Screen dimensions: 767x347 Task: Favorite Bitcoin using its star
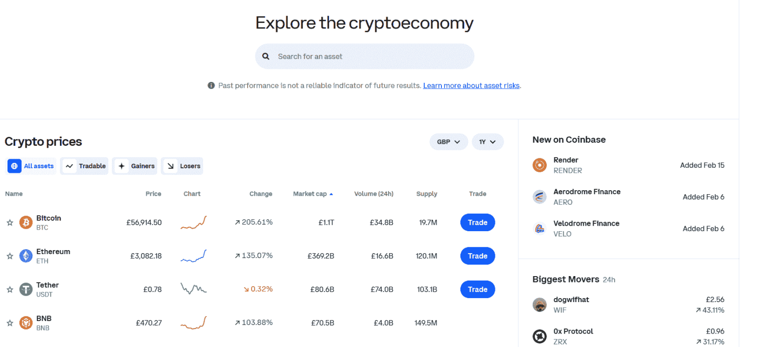9,222
